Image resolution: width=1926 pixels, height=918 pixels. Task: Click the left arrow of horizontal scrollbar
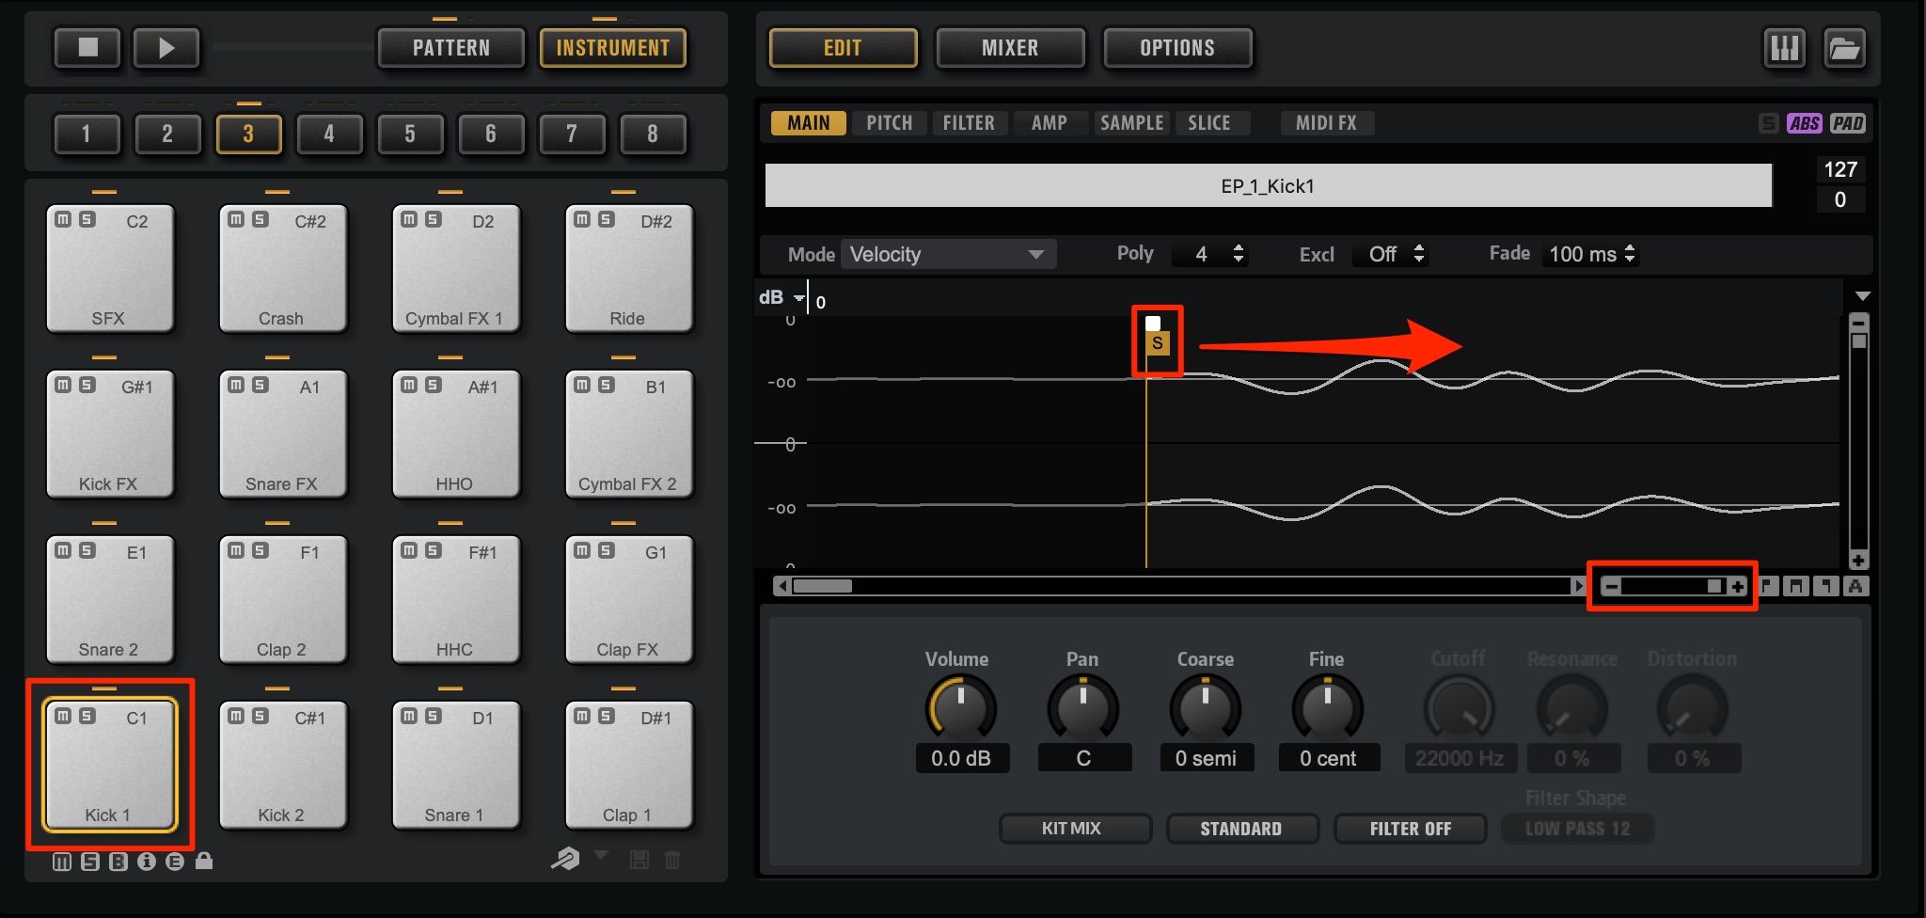click(782, 586)
